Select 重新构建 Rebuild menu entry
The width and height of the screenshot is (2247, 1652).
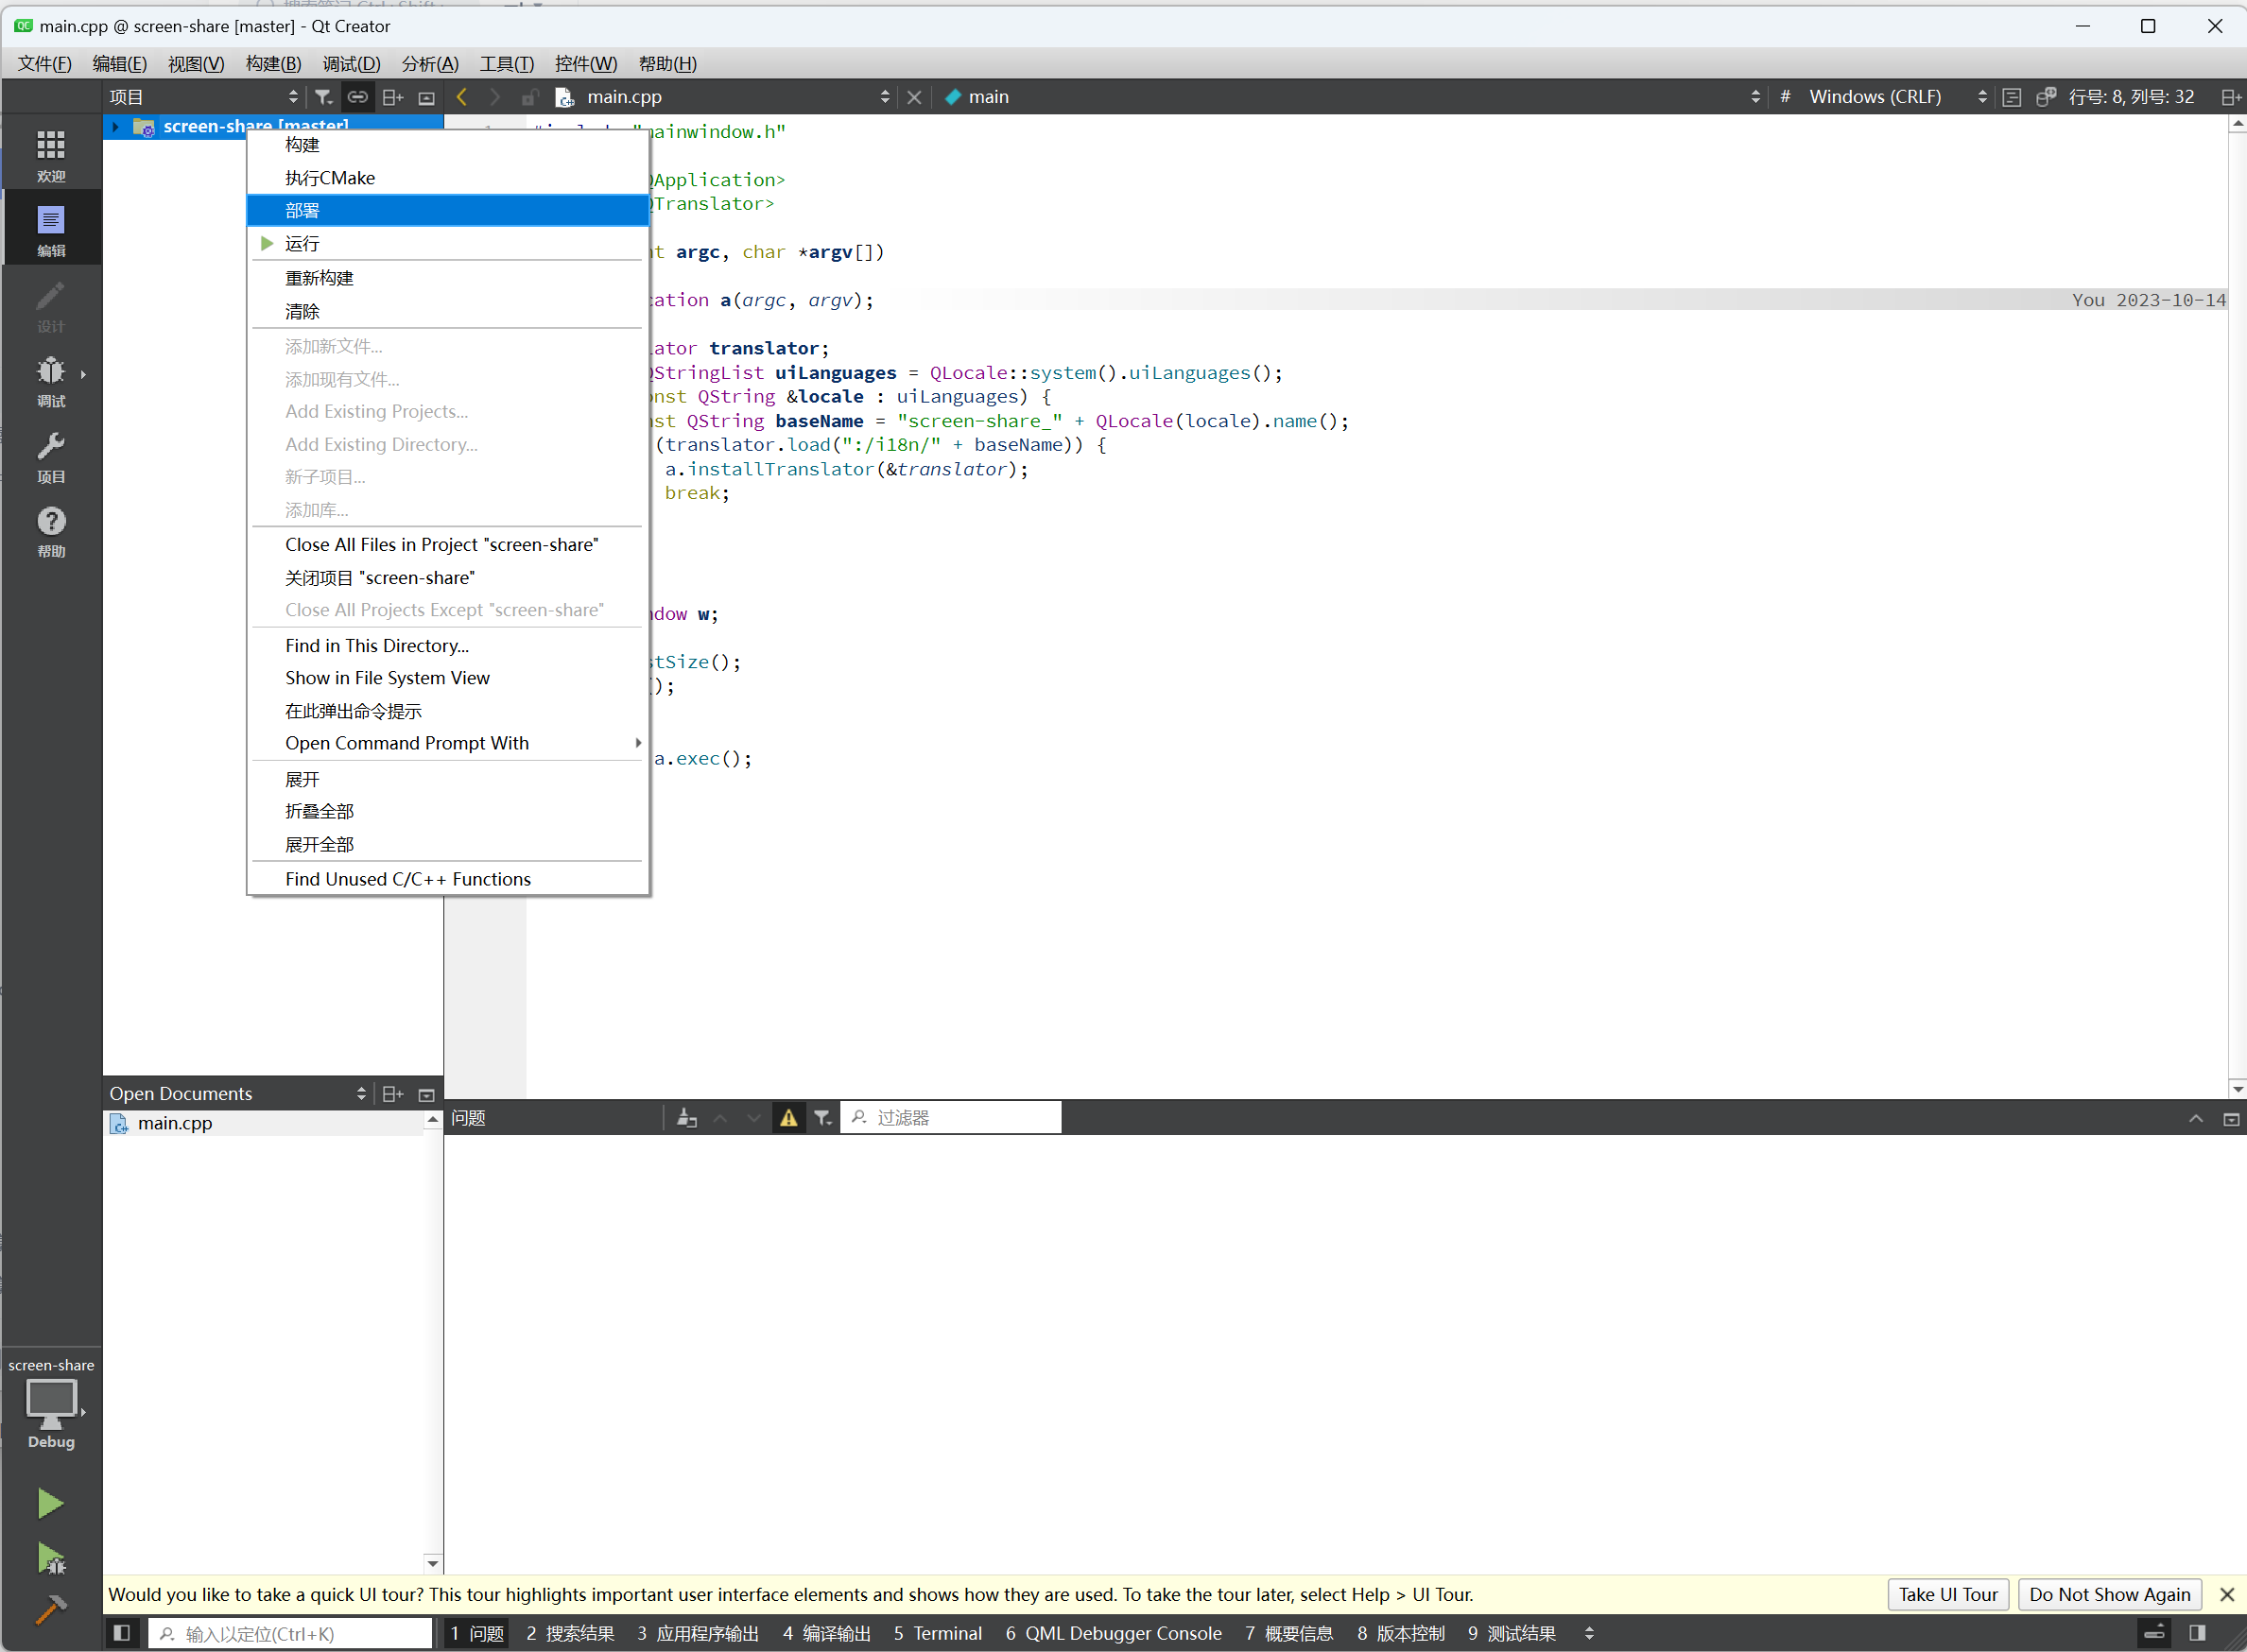(448, 278)
